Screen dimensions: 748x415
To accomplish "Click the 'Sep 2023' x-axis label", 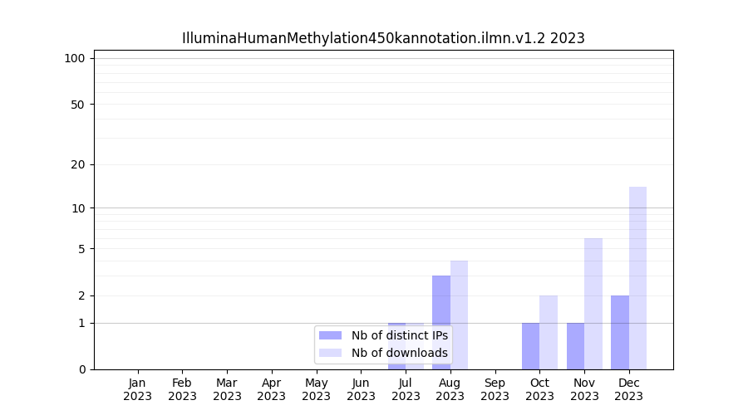I will 495,389.
